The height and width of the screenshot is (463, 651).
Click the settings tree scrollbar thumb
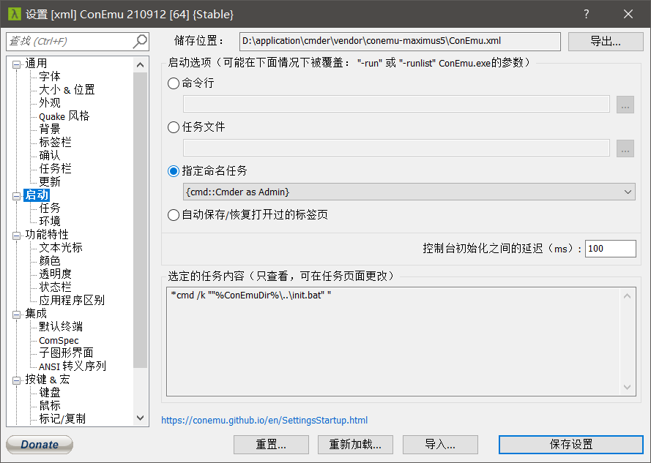pos(141,220)
